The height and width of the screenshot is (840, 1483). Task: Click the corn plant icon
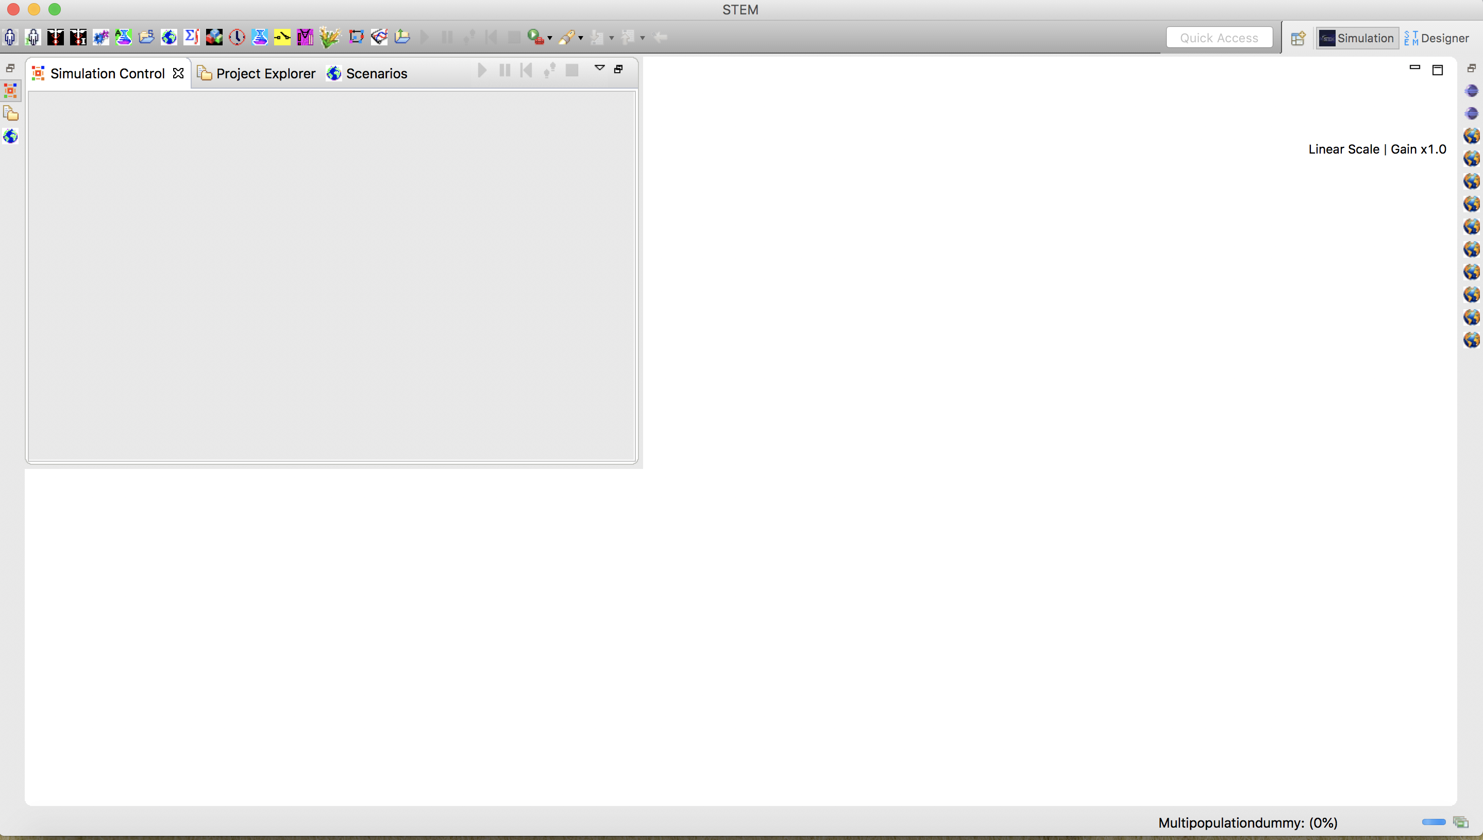point(330,38)
